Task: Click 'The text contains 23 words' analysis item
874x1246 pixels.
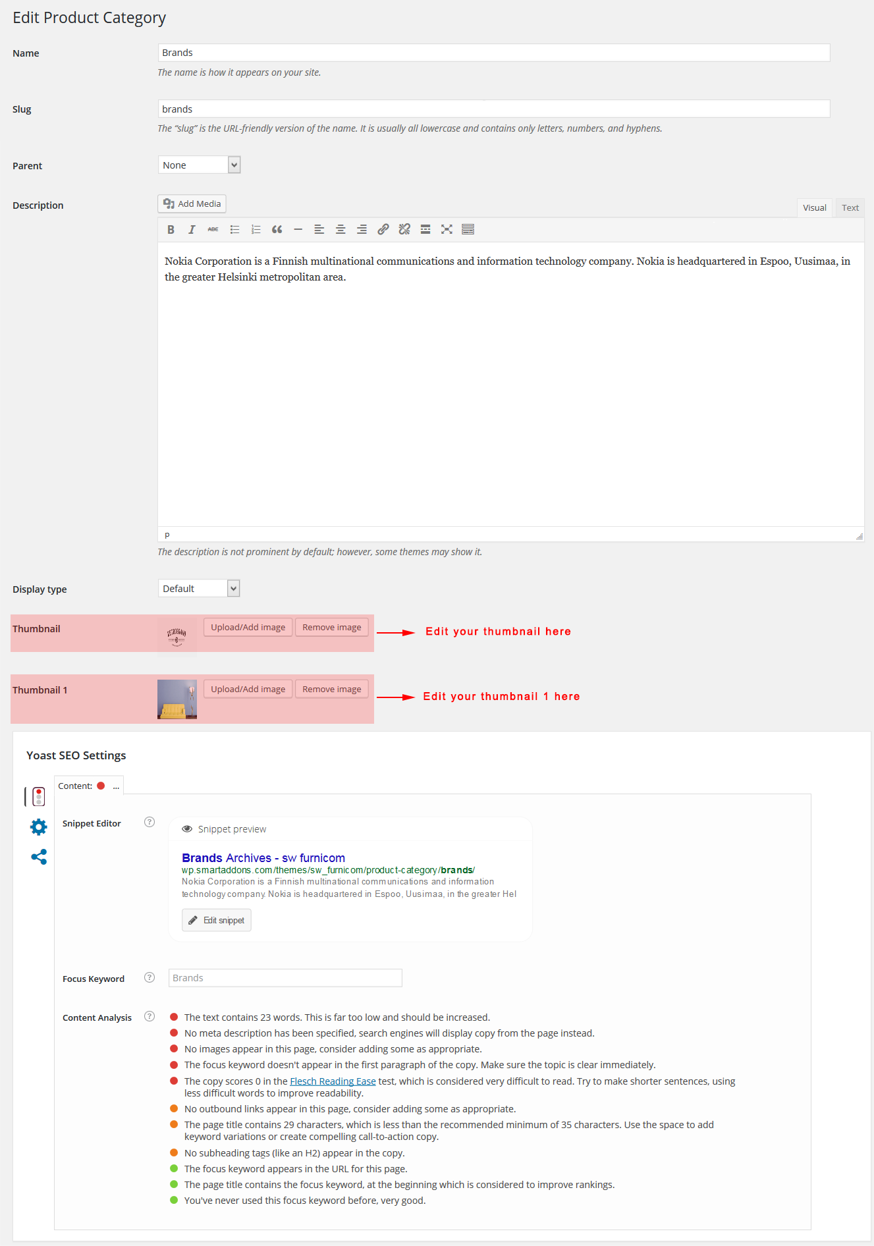Action: 337,1017
